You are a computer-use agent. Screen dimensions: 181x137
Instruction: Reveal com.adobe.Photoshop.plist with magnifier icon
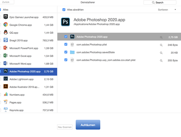[161, 45]
